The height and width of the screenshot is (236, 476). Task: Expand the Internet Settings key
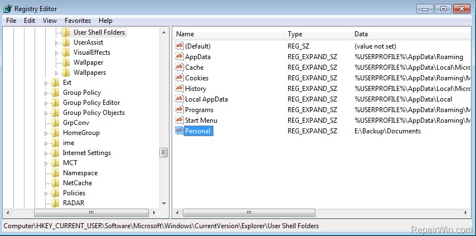point(47,153)
